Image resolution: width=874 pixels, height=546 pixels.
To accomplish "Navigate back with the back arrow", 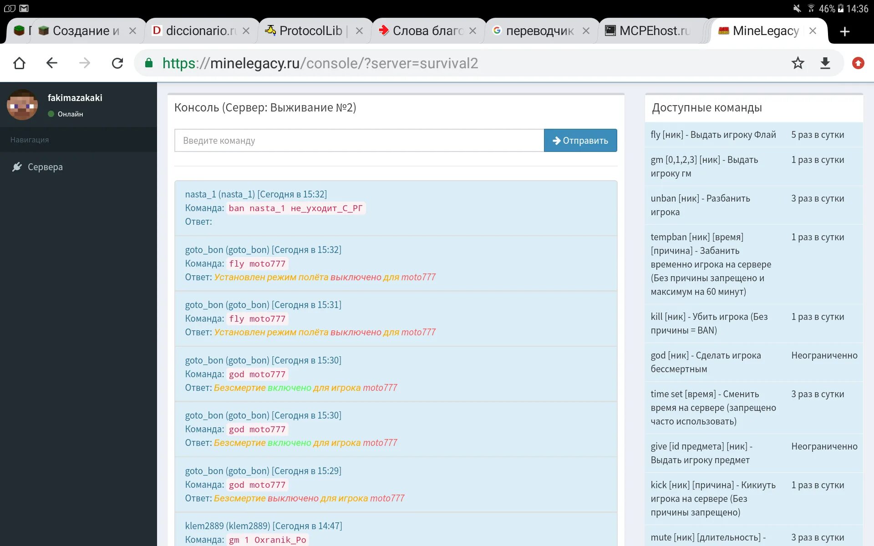I will 52,63.
